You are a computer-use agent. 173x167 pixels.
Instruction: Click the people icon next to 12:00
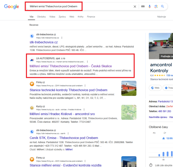[x=164, y=138]
